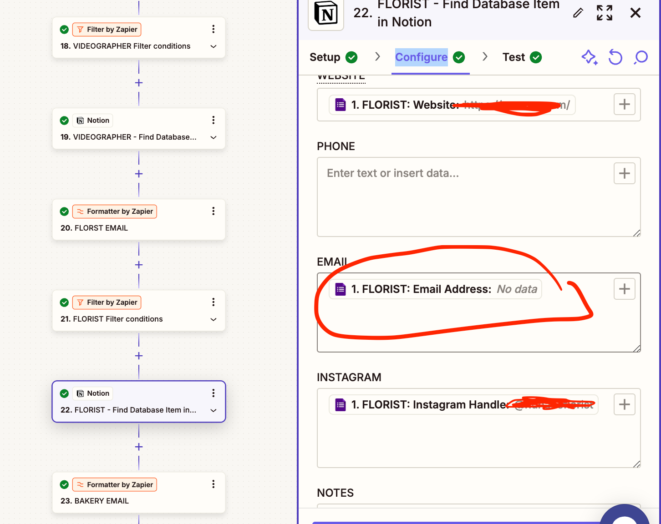This screenshot has width=661, height=524.
Task: Open the three-dot menu on step 21 FLORIST Filter
Action: tap(213, 302)
